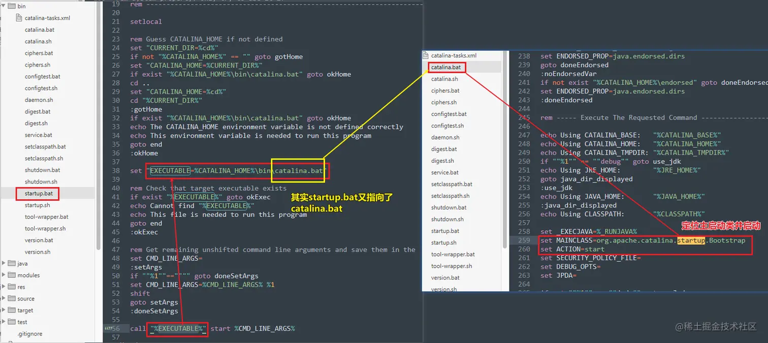Open catalina.sh in the main sidebar
Screen dimensions: 768x343
(x=38, y=42)
